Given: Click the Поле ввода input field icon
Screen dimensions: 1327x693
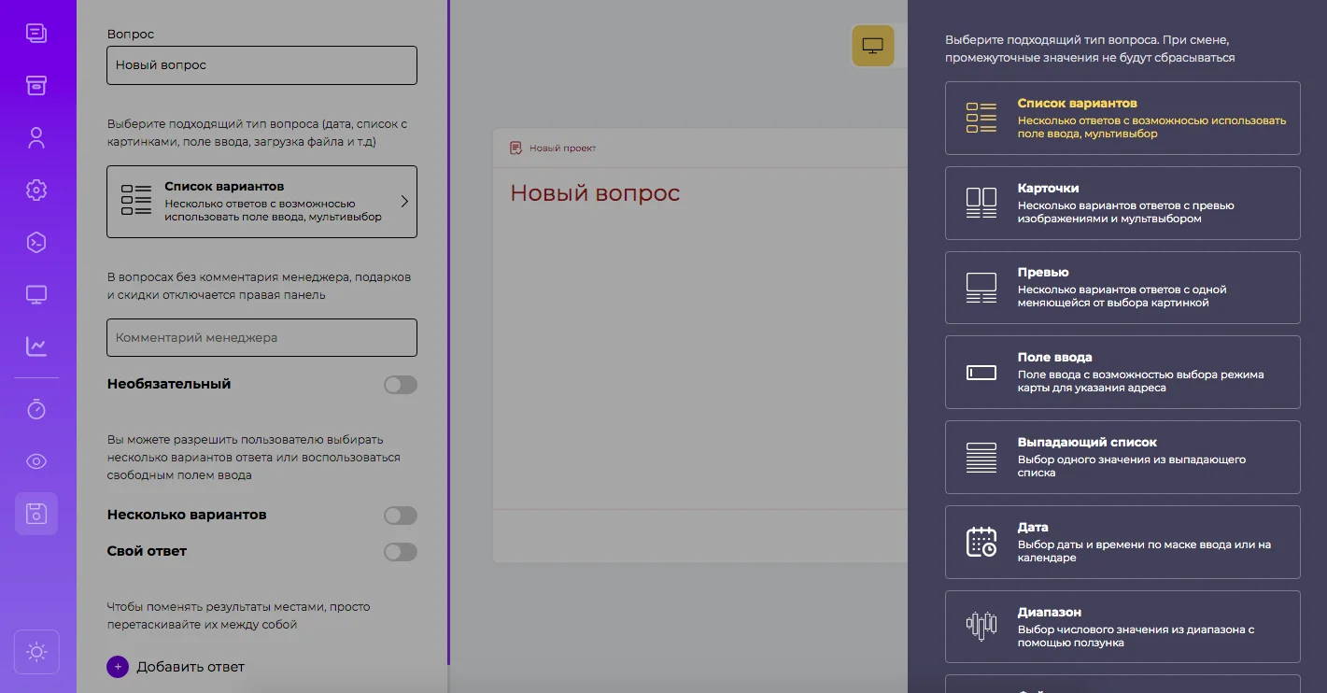Looking at the screenshot, I should pyautogui.click(x=981, y=373).
